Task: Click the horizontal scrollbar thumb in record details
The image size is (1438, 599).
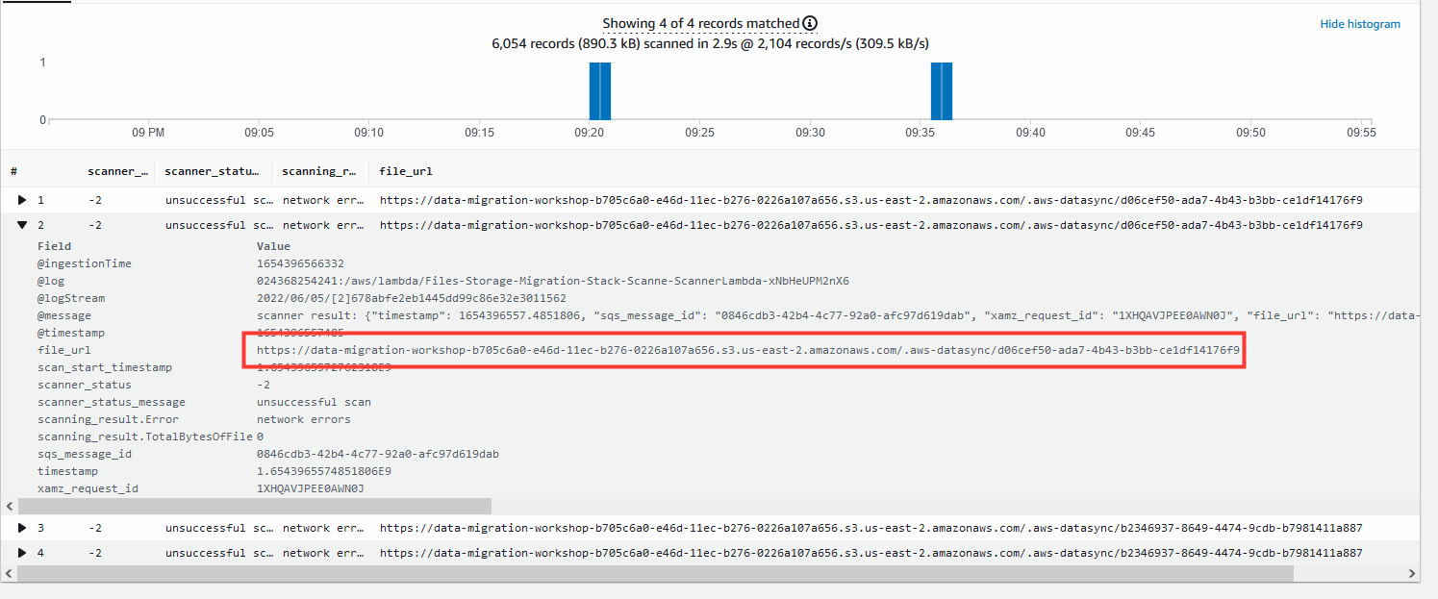Action: 255,506
